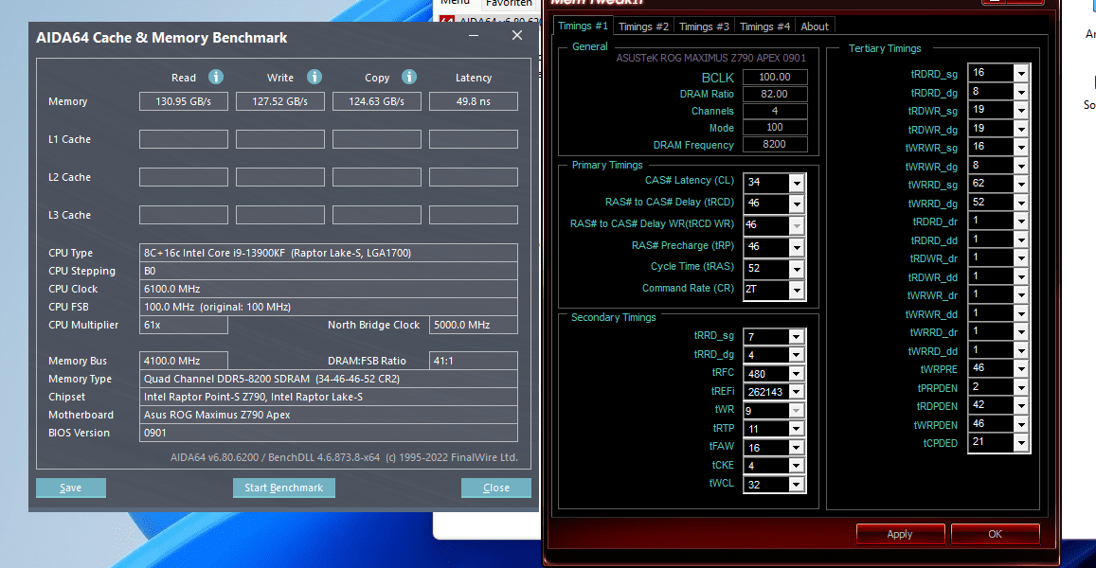Click the Memory Read result 130.95 GB/s
Screen dimensions: 1096x568
pyautogui.click(x=184, y=101)
